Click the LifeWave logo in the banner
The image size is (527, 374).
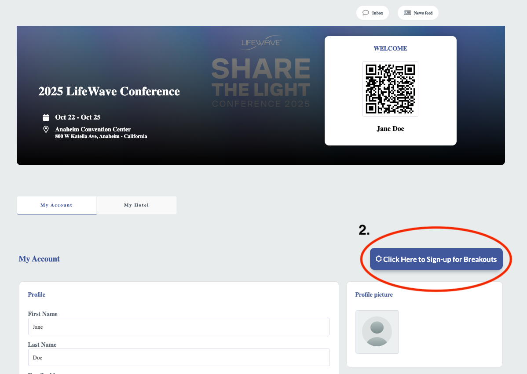[x=261, y=43]
